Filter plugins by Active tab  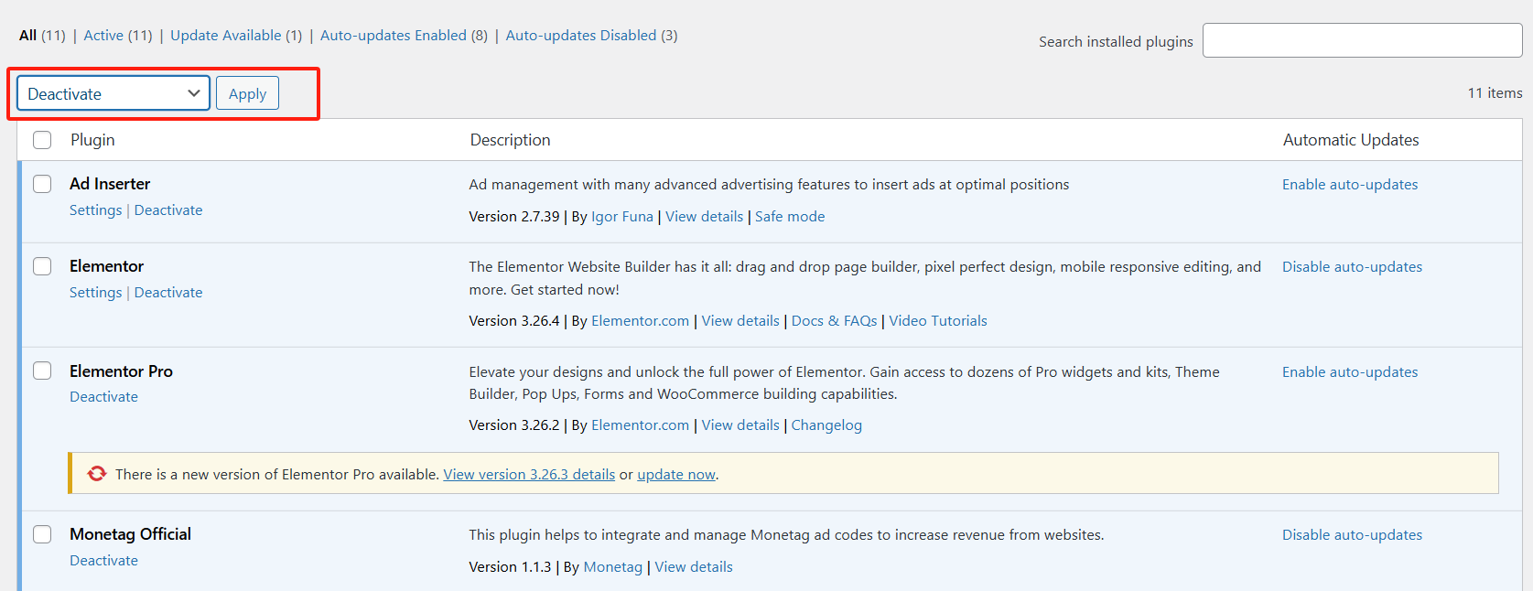pyautogui.click(x=103, y=35)
